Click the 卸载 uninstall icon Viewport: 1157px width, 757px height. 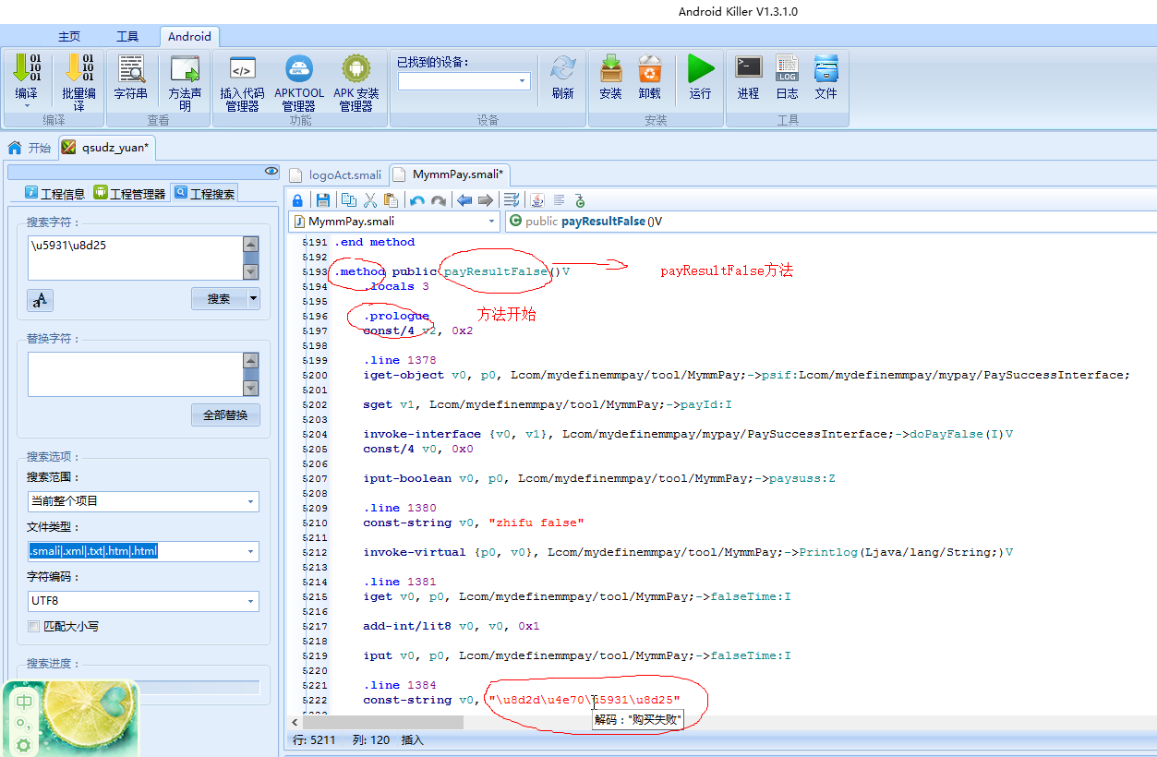(x=649, y=68)
